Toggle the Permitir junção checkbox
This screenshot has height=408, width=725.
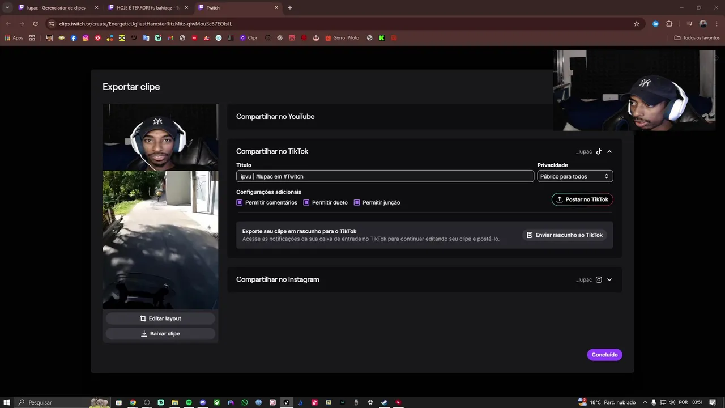point(357,202)
